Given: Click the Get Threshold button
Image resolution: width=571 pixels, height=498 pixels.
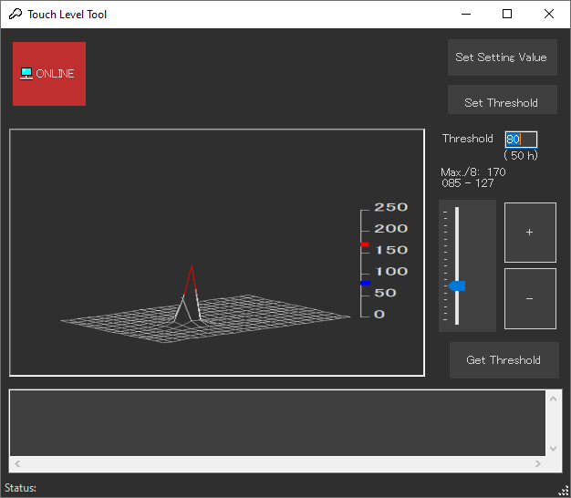Looking at the screenshot, I should [503, 360].
